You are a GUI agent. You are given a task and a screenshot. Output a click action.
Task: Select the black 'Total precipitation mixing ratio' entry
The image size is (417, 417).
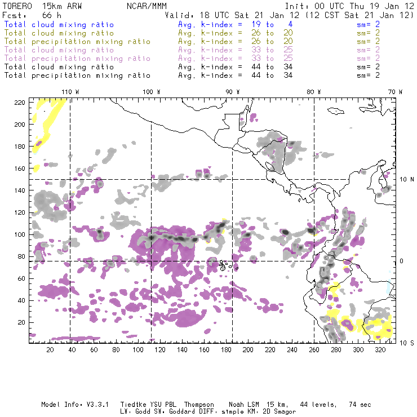[x=77, y=76]
